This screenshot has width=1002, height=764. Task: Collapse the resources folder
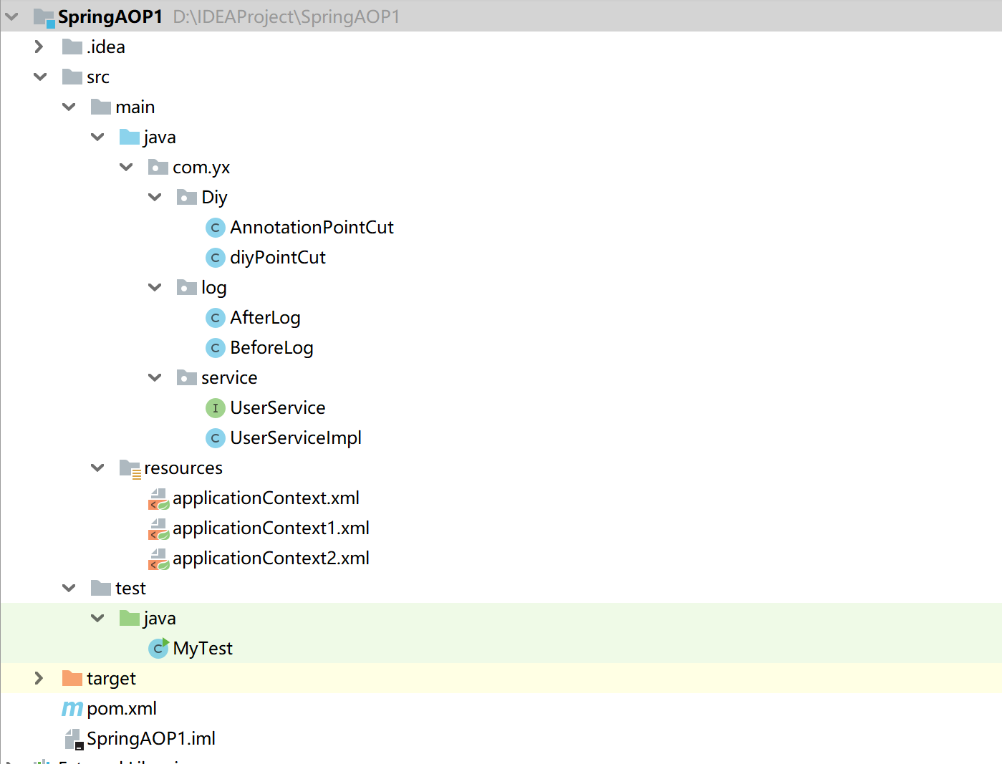(97, 468)
